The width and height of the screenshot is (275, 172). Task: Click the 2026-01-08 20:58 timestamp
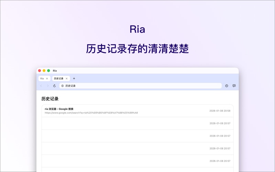pyautogui.click(x=220, y=111)
